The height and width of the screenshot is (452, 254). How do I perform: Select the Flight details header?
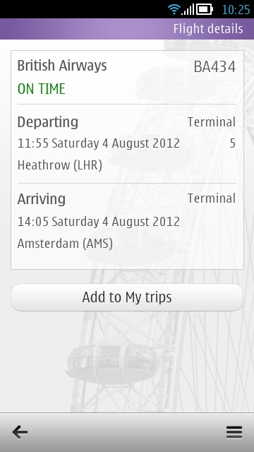point(208,29)
